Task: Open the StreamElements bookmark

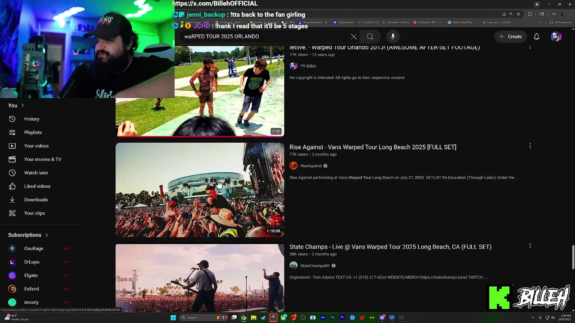Action: 314,22
